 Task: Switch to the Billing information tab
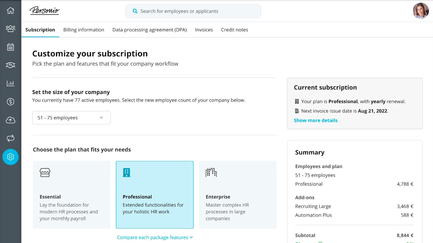[84, 30]
